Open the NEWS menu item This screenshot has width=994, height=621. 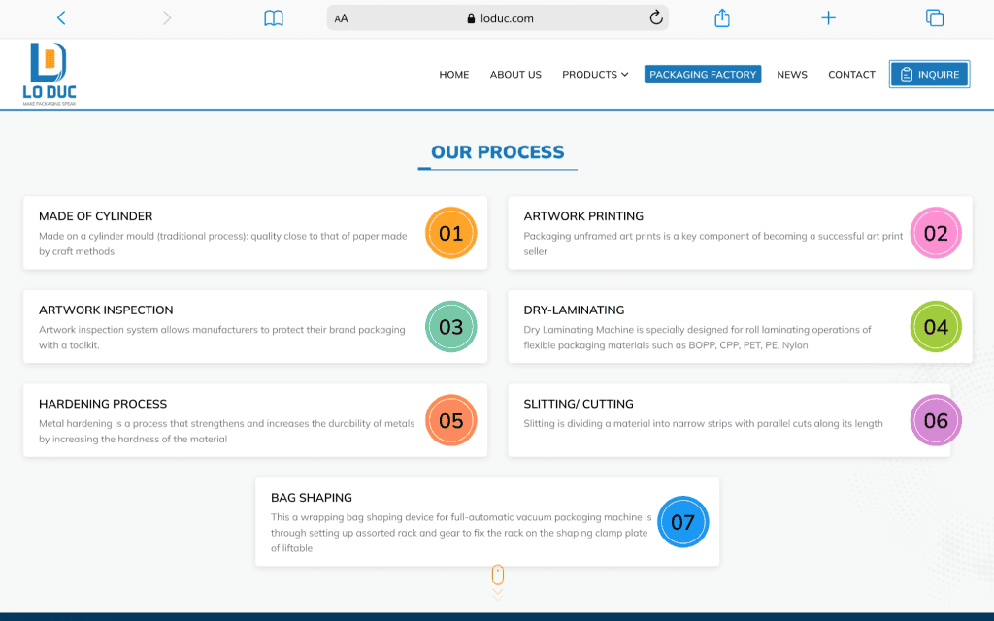[792, 74]
